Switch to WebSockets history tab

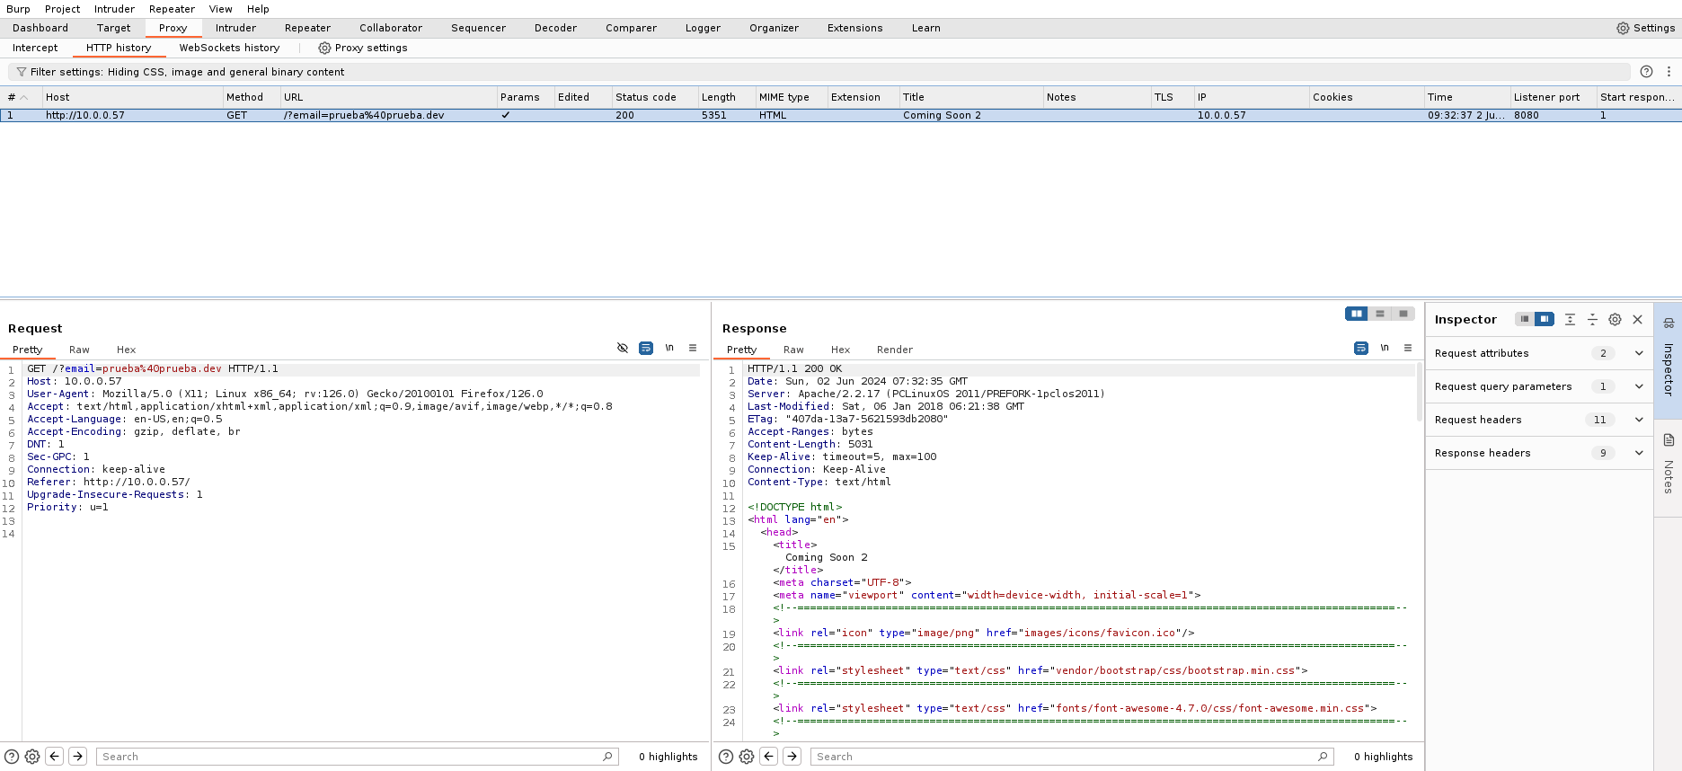tap(229, 48)
